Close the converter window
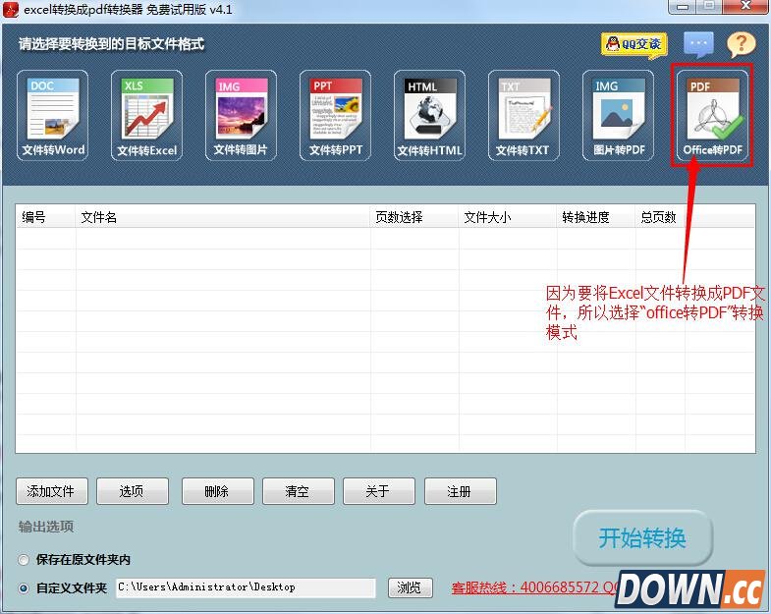The height and width of the screenshot is (614, 771). click(x=745, y=7)
